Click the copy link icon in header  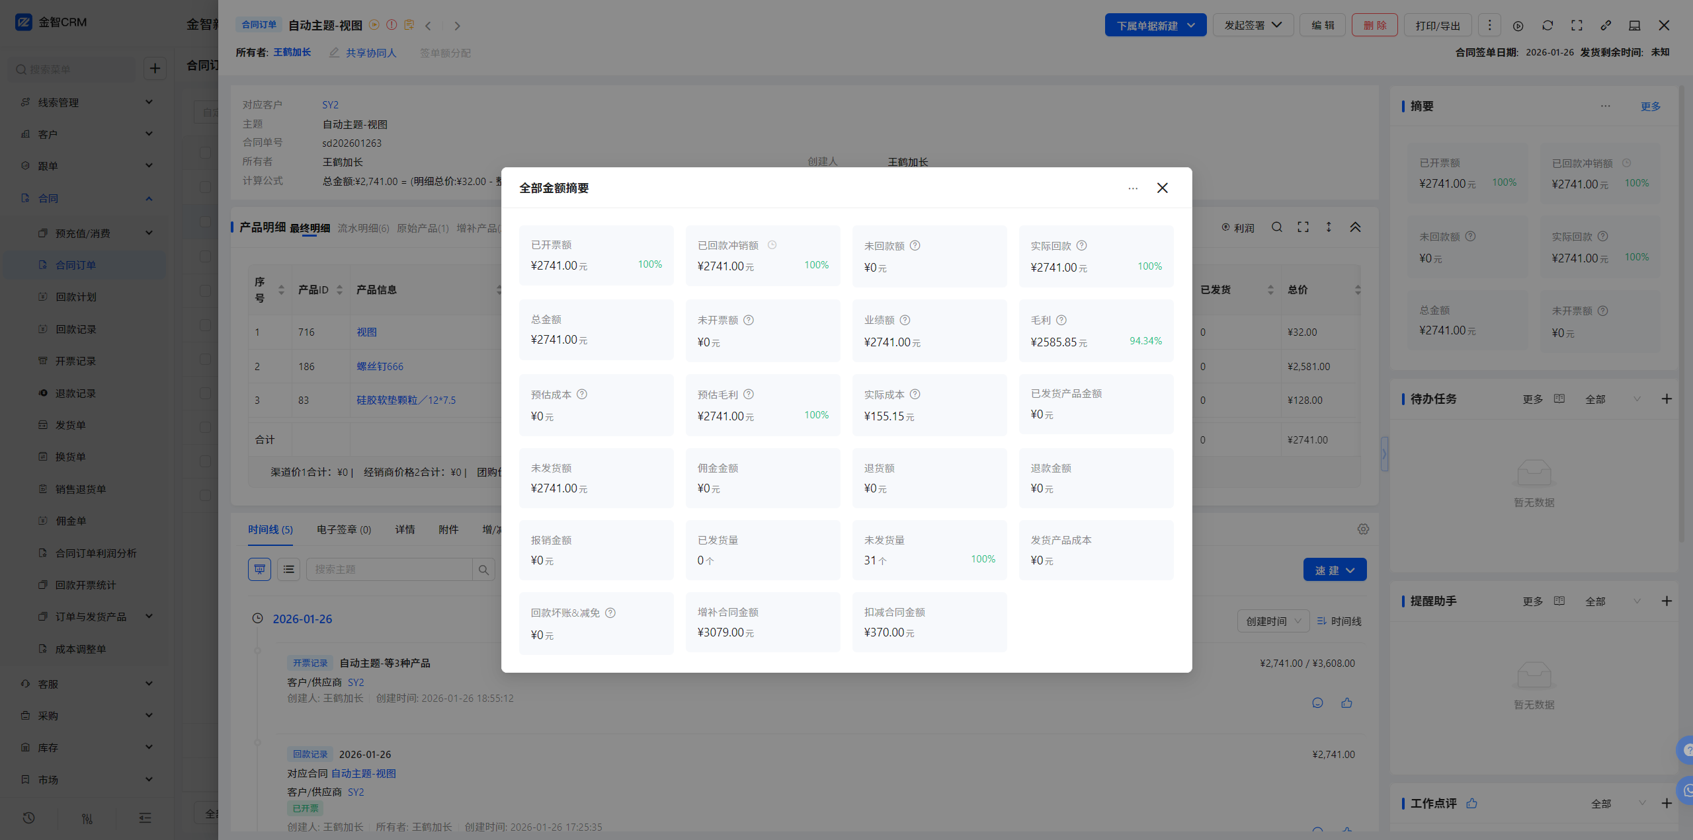(1606, 25)
